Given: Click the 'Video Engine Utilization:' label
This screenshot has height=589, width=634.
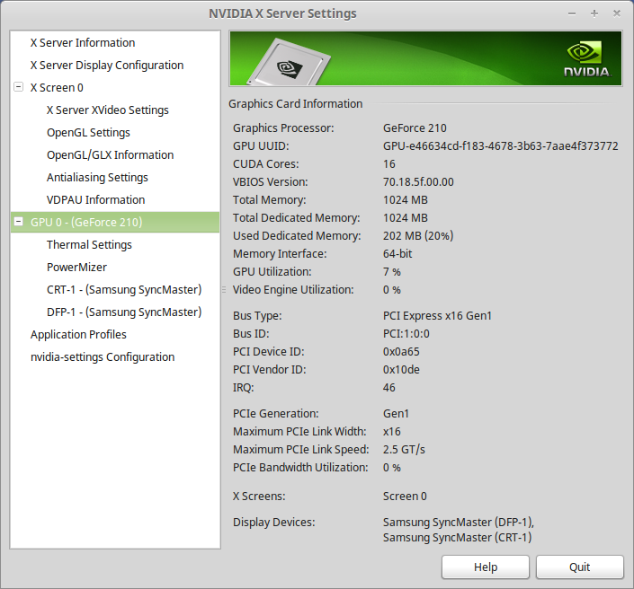Looking at the screenshot, I should pyautogui.click(x=293, y=290).
